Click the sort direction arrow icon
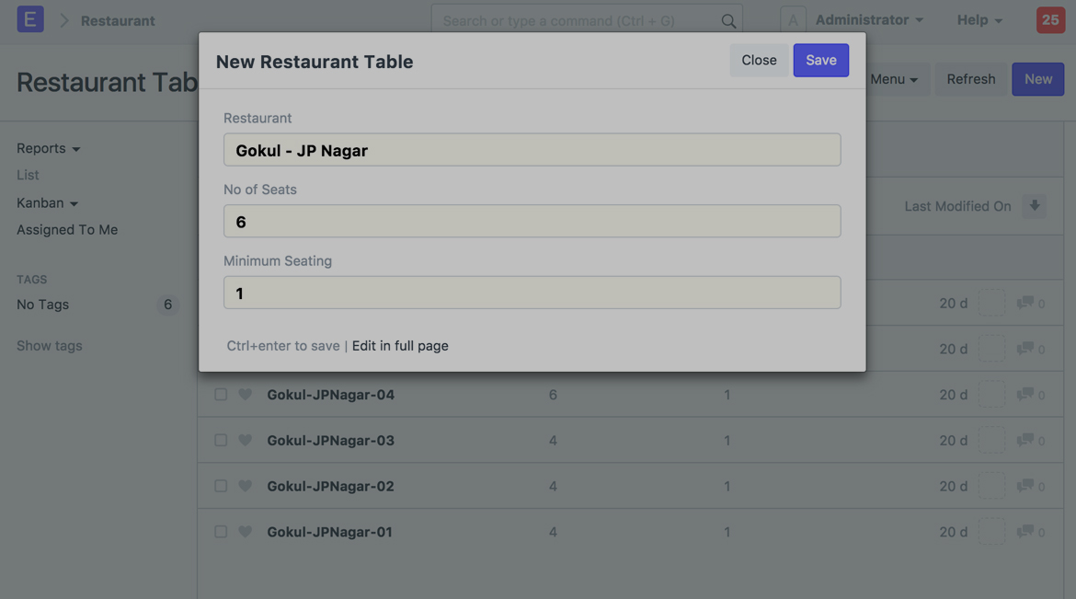Viewport: 1076px width, 599px height. pos(1035,206)
